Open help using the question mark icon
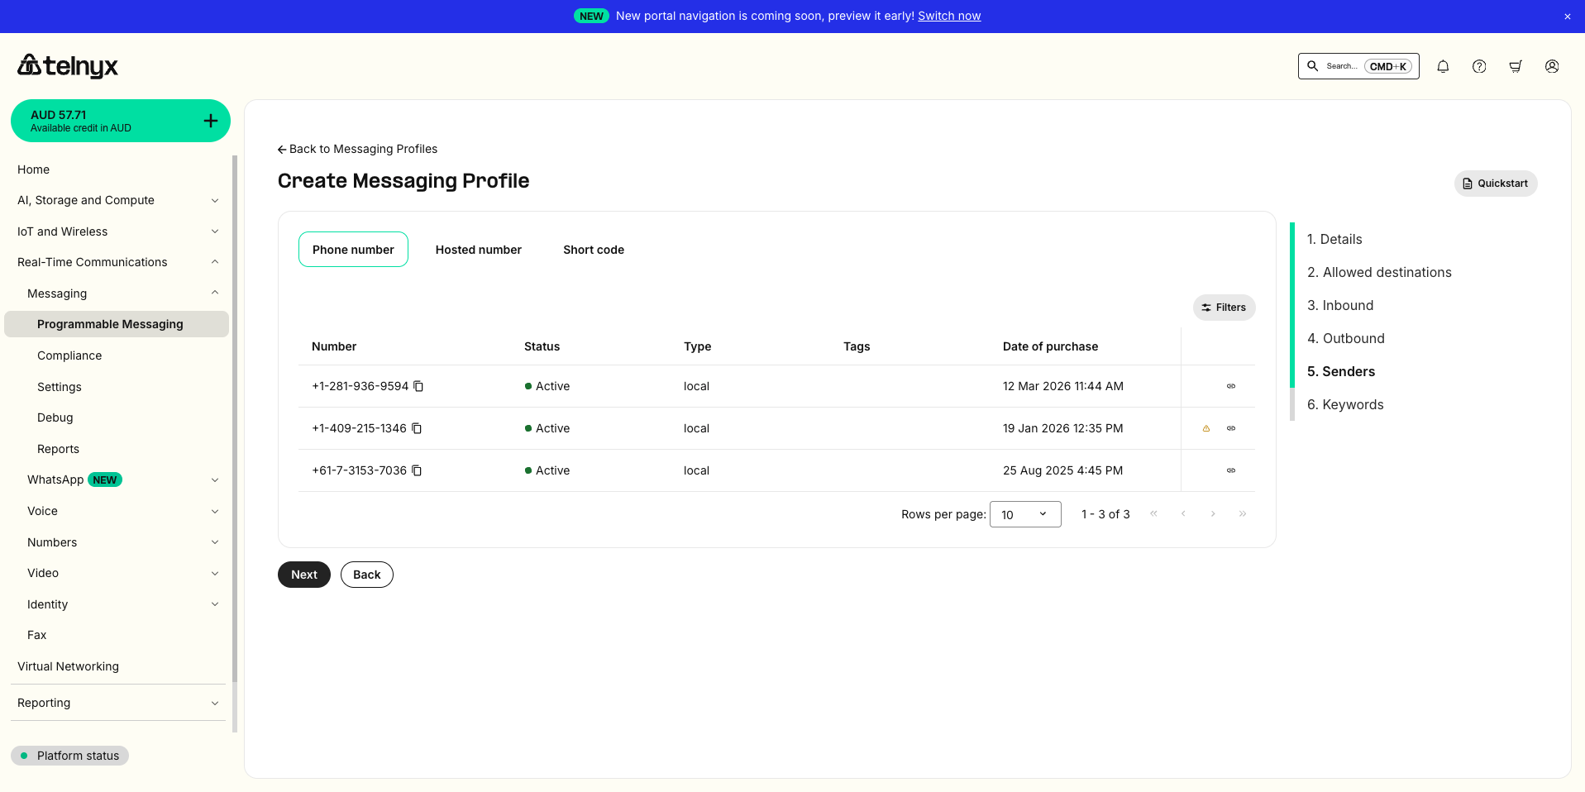This screenshot has width=1585, height=792. pos(1479,66)
